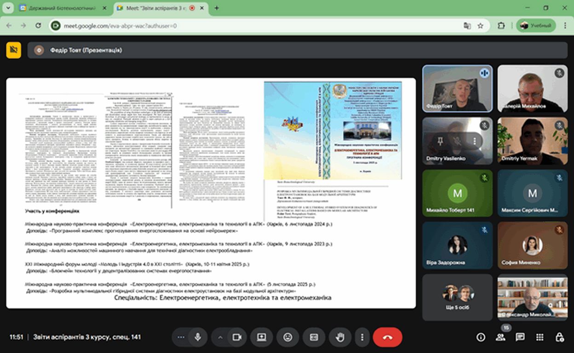Open the tile showing 5 more people
The height and width of the screenshot is (353, 574).
pyautogui.click(x=457, y=297)
